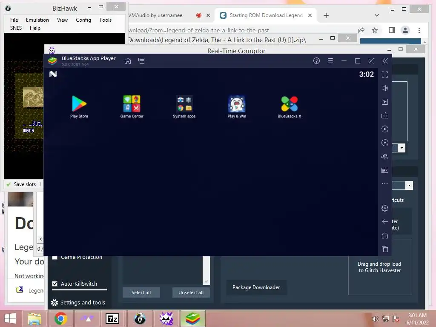Screen dimensions: 436x327
Task: Expand Chrome tab search chevron
Action: [377, 15]
